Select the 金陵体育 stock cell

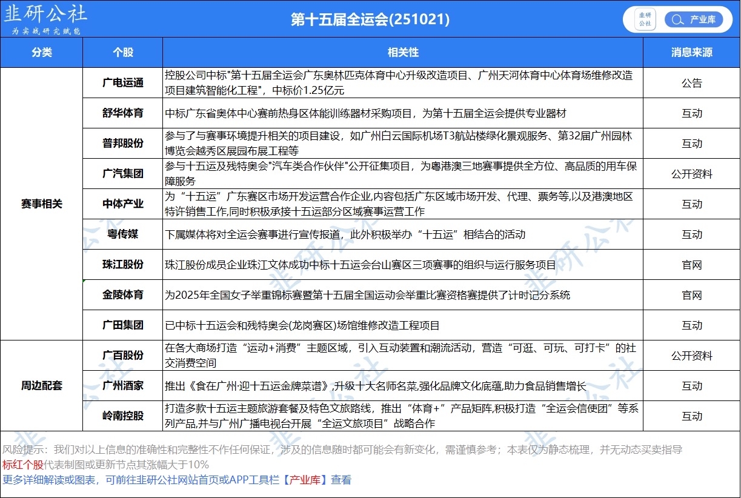122,295
